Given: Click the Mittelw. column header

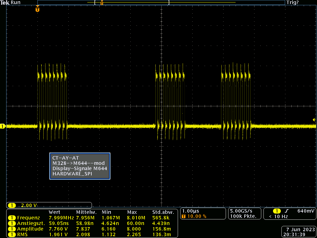Looking at the screenshot, I should pos(86,212).
